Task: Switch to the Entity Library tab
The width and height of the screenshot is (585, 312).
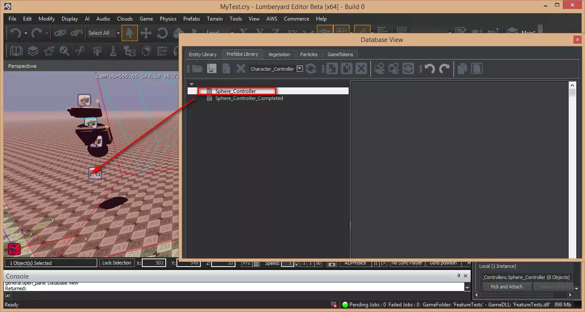Action: [203, 54]
